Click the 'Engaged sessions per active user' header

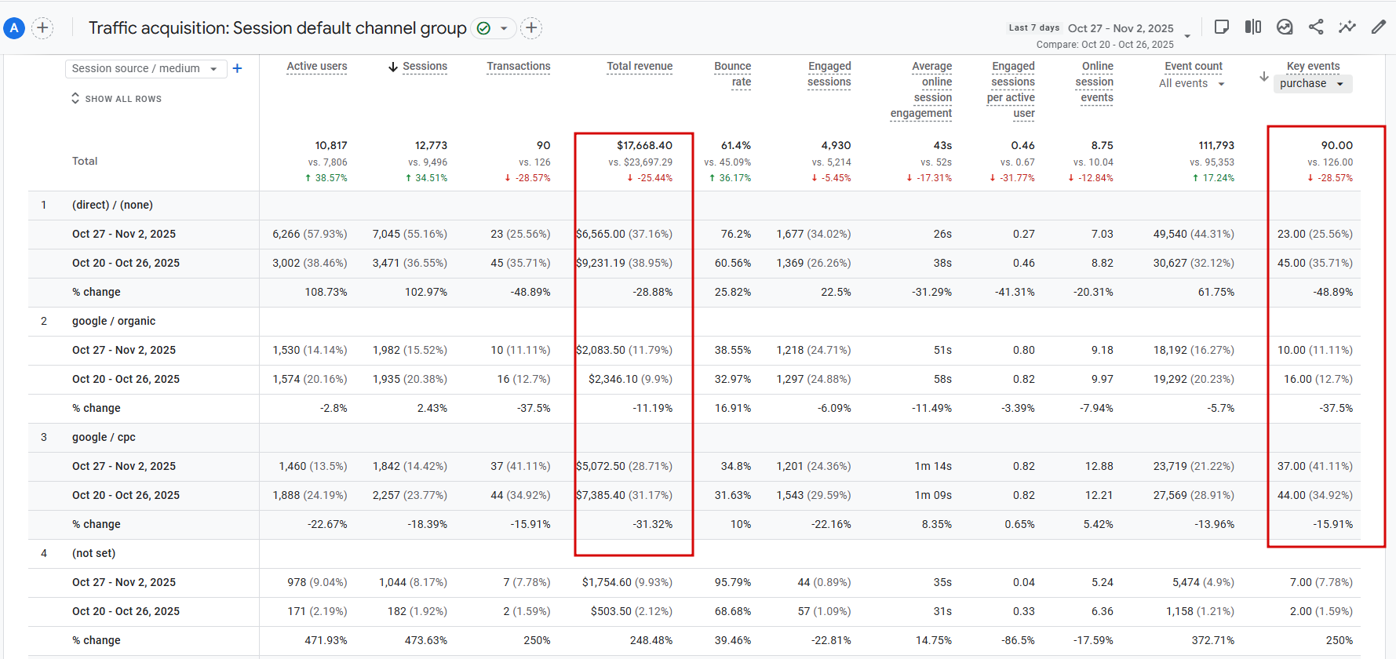[1011, 90]
